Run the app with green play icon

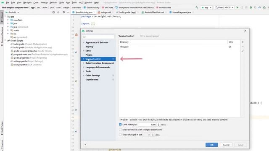pyautogui.click(x=237, y=8)
